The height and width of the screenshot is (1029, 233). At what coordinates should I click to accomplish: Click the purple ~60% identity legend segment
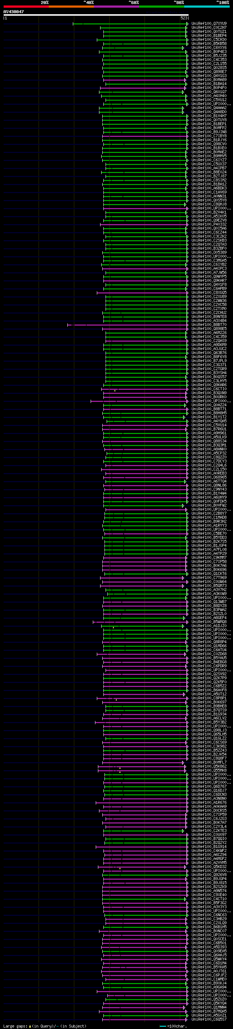[117, 7]
